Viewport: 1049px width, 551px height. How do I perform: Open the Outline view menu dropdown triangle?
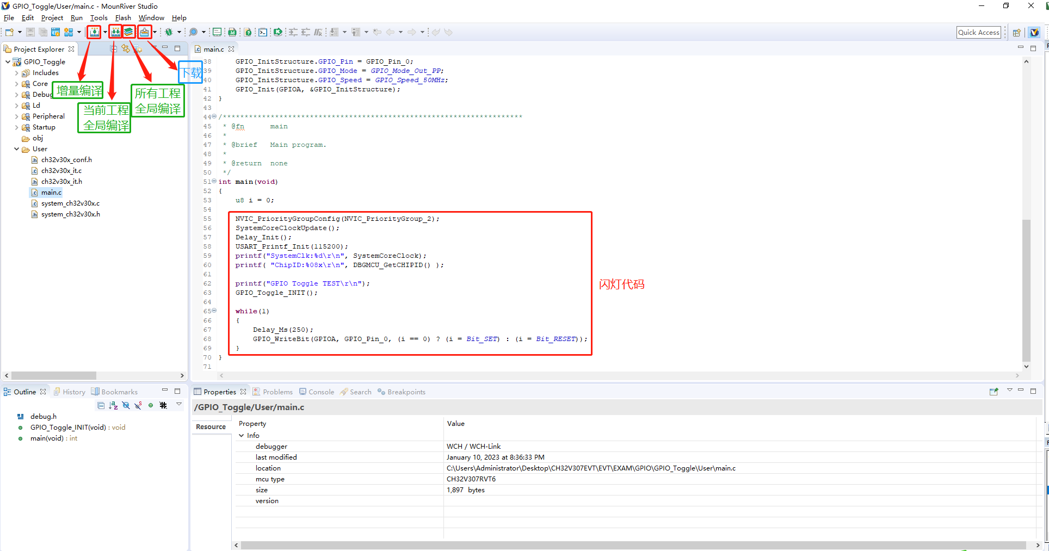point(178,404)
